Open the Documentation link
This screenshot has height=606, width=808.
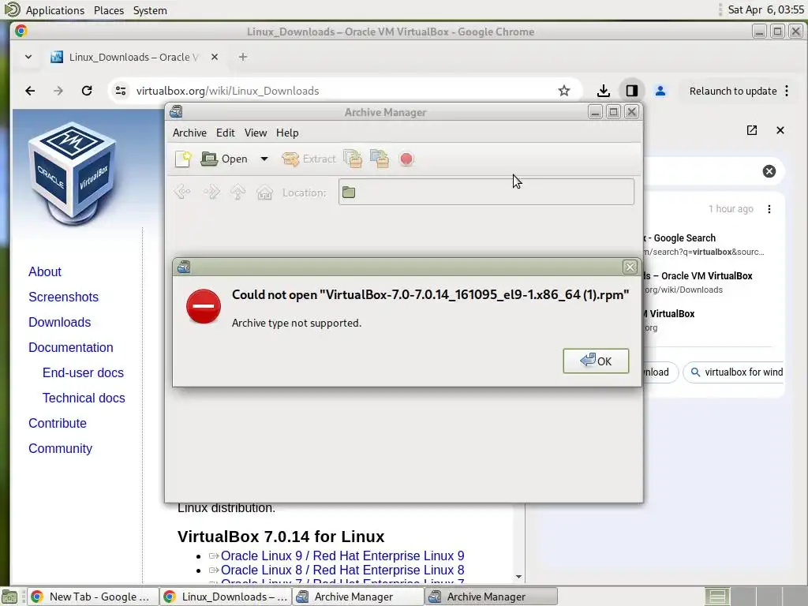[70, 347]
